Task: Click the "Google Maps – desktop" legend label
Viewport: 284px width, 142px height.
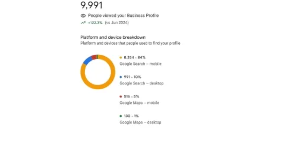Action: click(140, 122)
